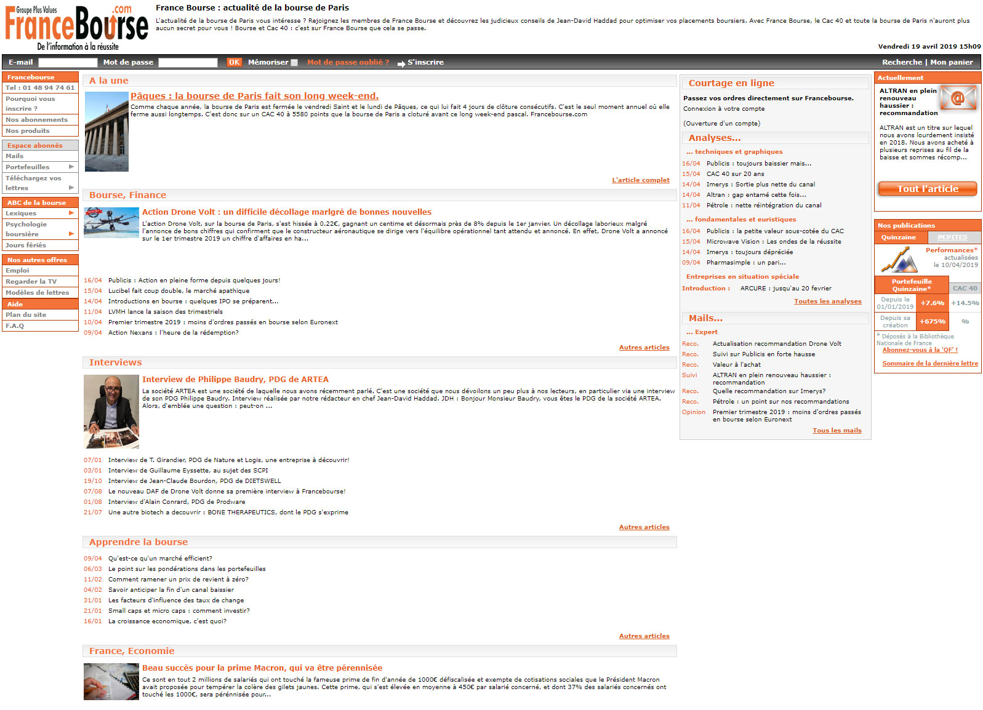Image resolution: width=983 pixels, height=710 pixels.
Task: Open Action Nexans l'heure de la rédemption
Action: point(174,333)
